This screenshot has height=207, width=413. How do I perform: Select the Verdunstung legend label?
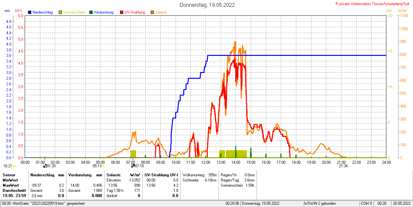[x=104, y=12]
